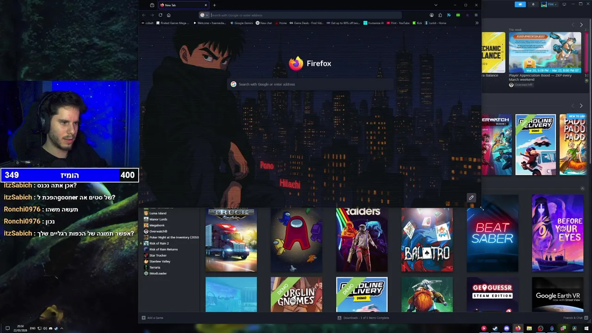Click Steam announcements megaphone icon
592x333 pixels.
tap(520, 4)
